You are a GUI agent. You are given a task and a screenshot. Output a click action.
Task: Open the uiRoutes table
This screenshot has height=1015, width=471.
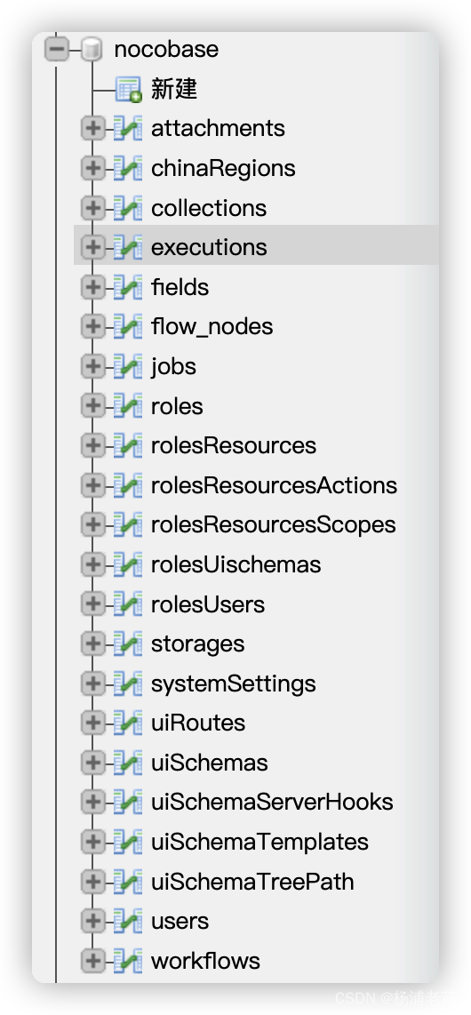tap(198, 723)
